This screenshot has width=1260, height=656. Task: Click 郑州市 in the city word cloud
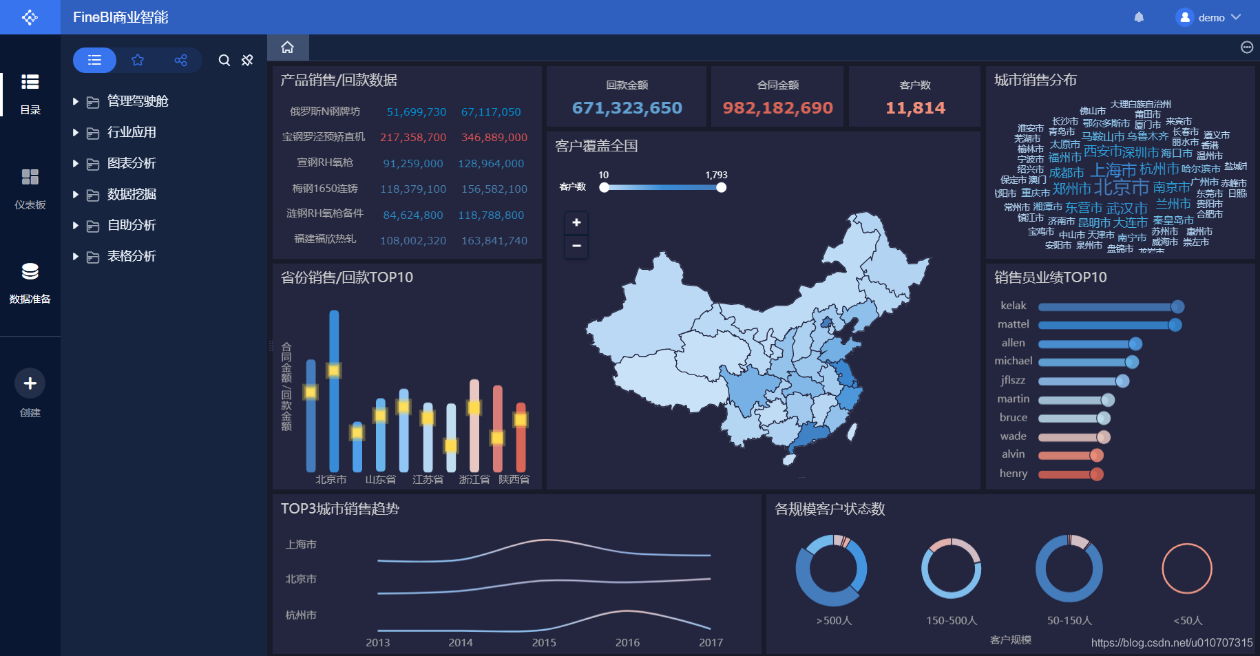click(x=1072, y=189)
